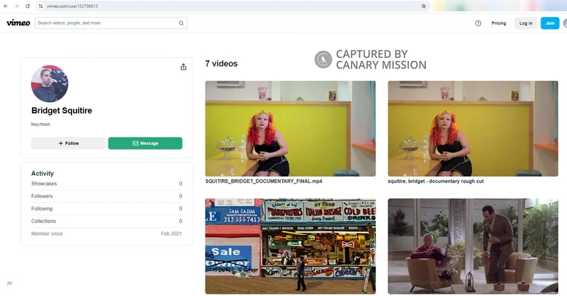The image size is (567, 296).
Task: Click the profile avatar picture
Action: (50, 84)
